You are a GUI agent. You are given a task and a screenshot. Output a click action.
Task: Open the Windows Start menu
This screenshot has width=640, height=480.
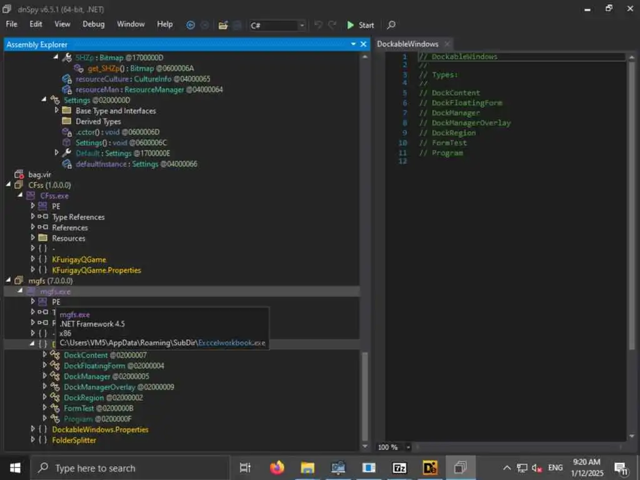click(x=15, y=467)
